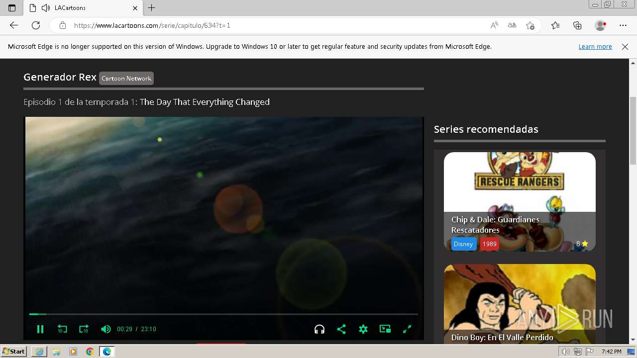
Task: Open the network tray icon
Action: coord(578,352)
